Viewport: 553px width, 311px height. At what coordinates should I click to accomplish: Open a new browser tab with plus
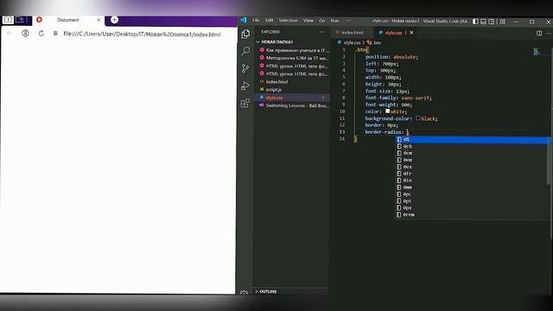pos(114,20)
